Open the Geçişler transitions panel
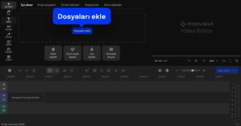The image size is (241, 126). pos(9,28)
